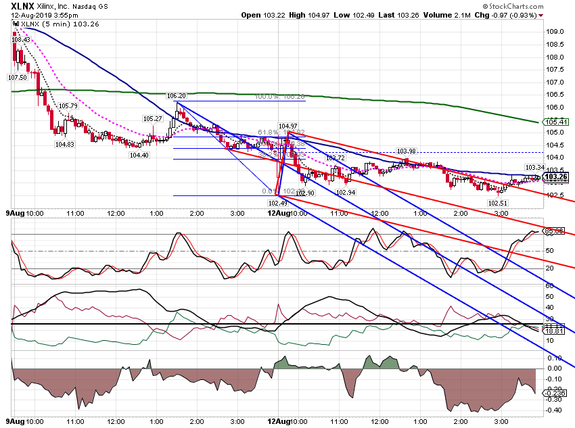Click the 107.0 price axis label
The image size is (575, 428).
[555, 82]
